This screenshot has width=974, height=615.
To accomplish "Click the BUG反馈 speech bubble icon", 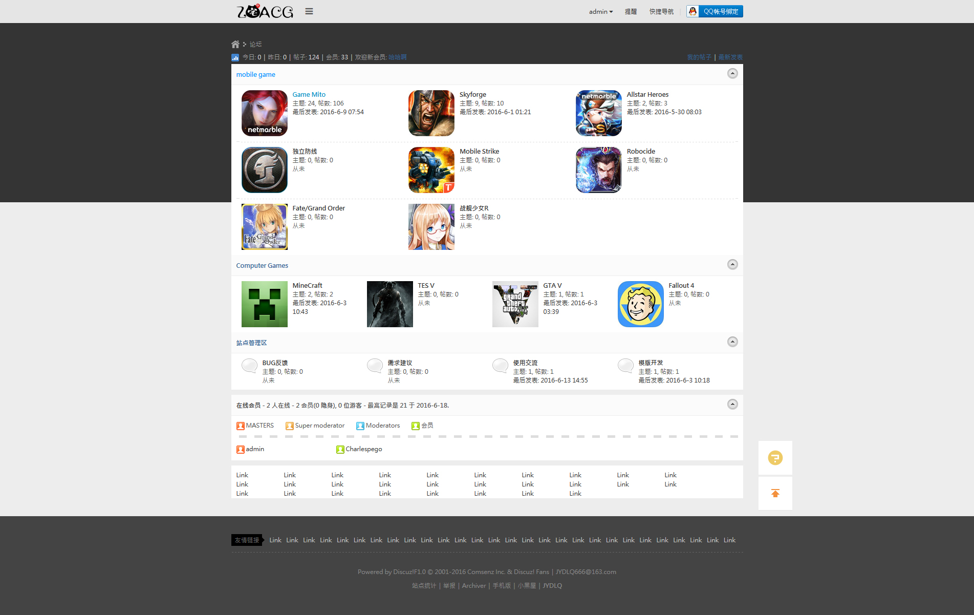I will (x=250, y=366).
